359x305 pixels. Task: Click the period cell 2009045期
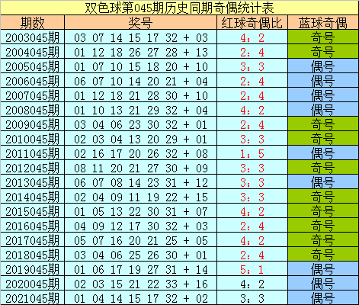point(32,124)
